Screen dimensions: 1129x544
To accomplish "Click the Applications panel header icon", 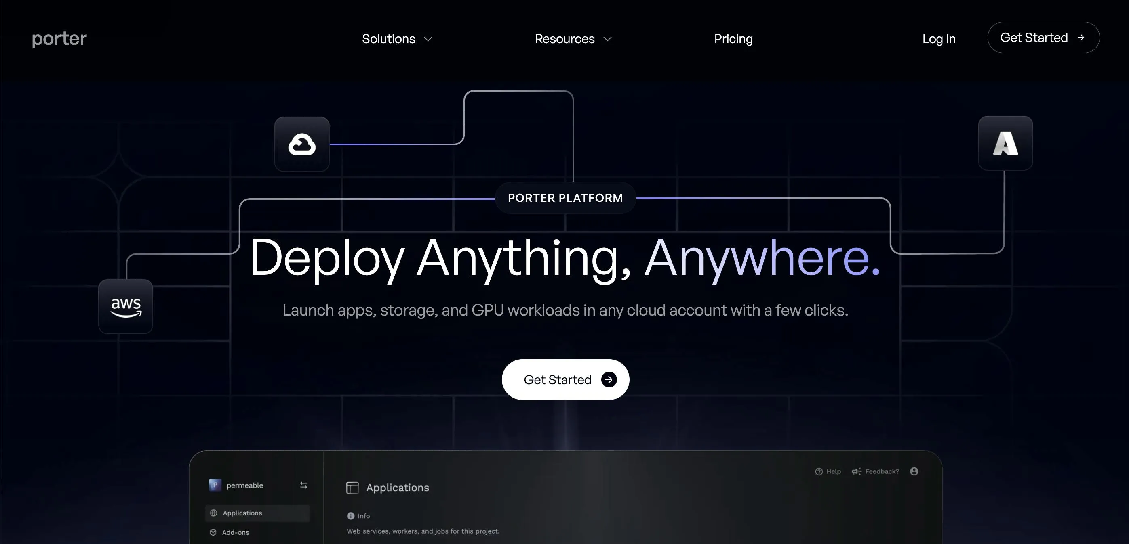I will tap(352, 488).
